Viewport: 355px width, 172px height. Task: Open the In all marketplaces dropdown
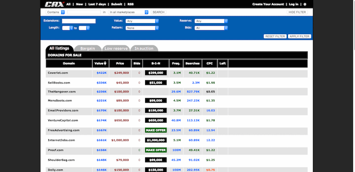pos(128,12)
